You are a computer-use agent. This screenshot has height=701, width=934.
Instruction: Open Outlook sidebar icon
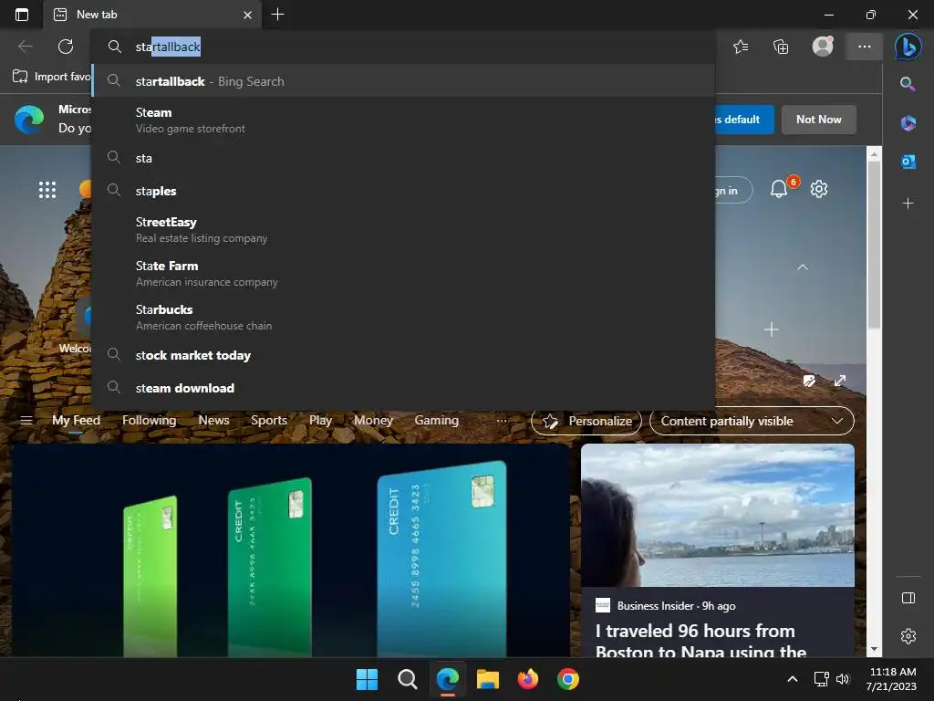pyautogui.click(x=908, y=162)
